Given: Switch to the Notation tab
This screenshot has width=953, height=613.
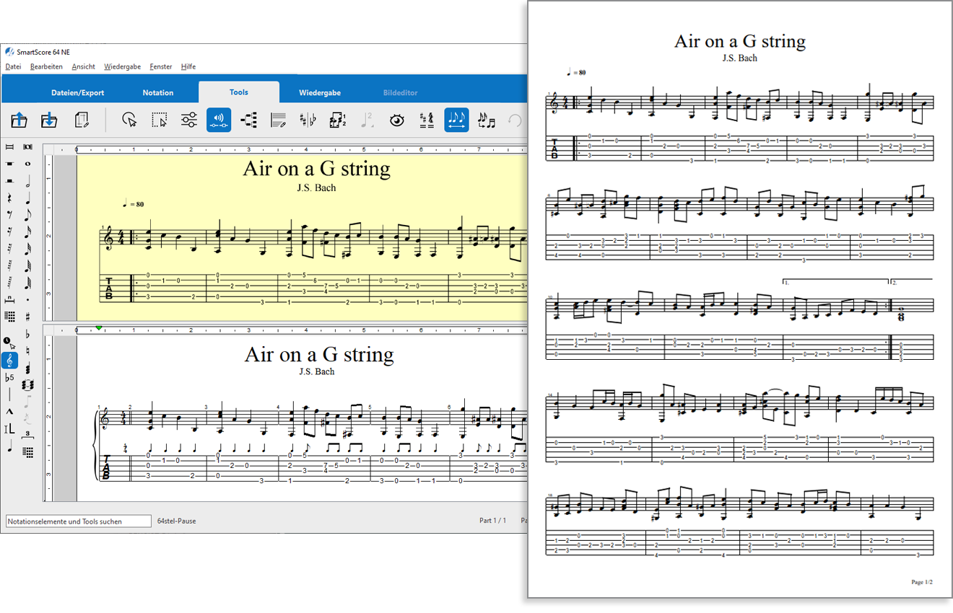Looking at the screenshot, I should tap(157, 92).
